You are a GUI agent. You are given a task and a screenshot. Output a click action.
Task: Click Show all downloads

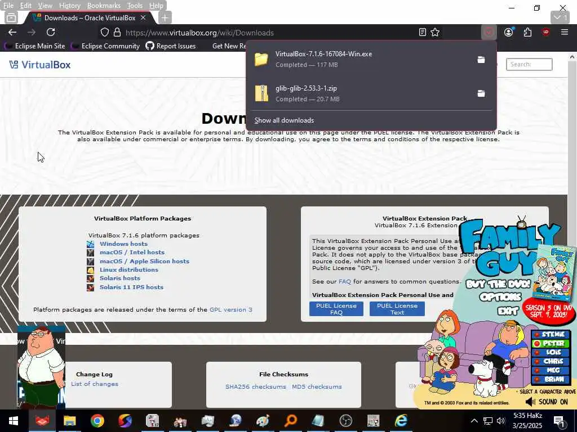click(284, 120)
